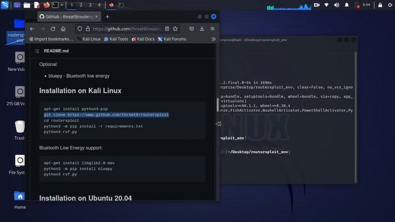Switch to workspace 3

point(90,5)
